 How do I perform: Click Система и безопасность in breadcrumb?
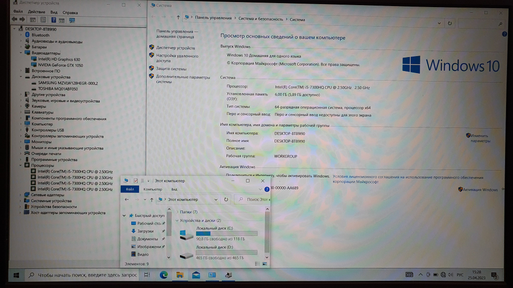(261, 19)
